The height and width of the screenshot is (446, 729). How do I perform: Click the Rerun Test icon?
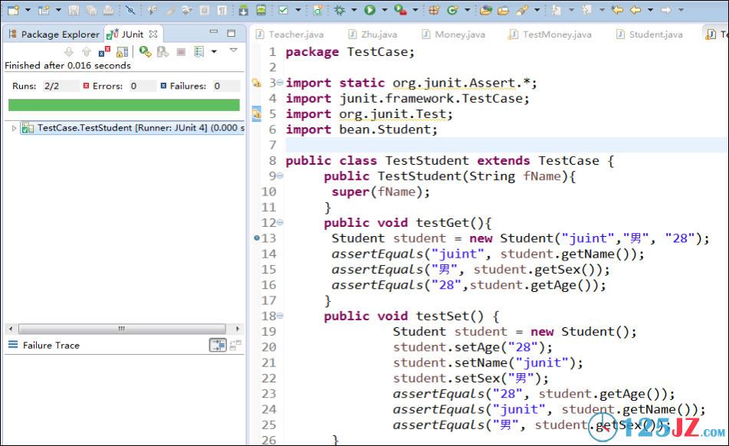click(x=145, y=51)
